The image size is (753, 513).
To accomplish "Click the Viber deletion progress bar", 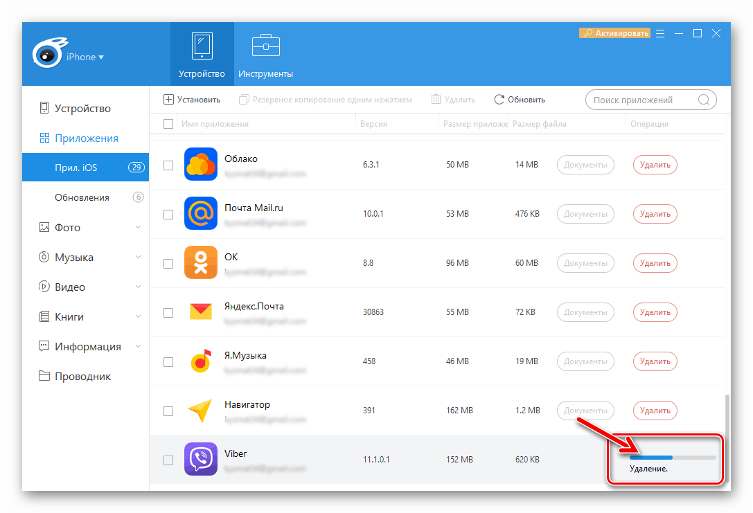I will pos(673,458).
